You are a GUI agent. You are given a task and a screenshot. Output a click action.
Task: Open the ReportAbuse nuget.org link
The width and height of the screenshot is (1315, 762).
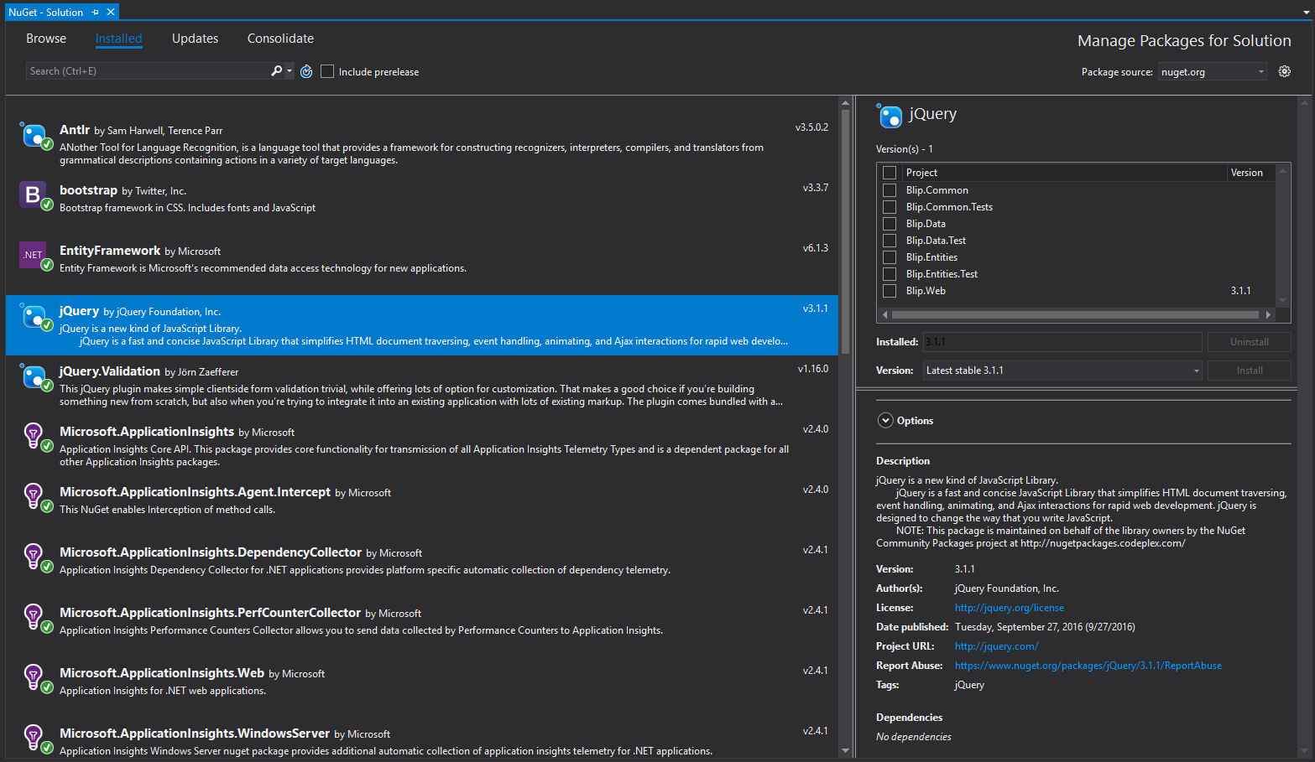pos(1088,666)
